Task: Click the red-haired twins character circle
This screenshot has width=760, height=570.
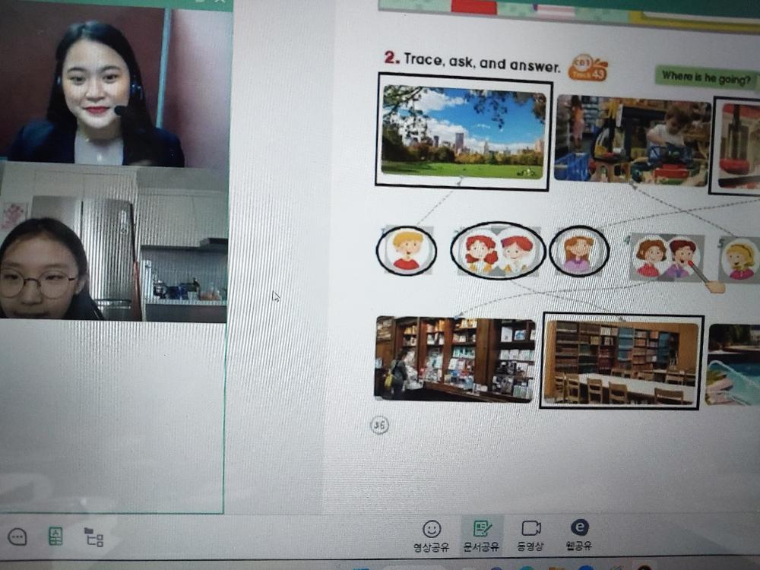Action: pos(498,251)
